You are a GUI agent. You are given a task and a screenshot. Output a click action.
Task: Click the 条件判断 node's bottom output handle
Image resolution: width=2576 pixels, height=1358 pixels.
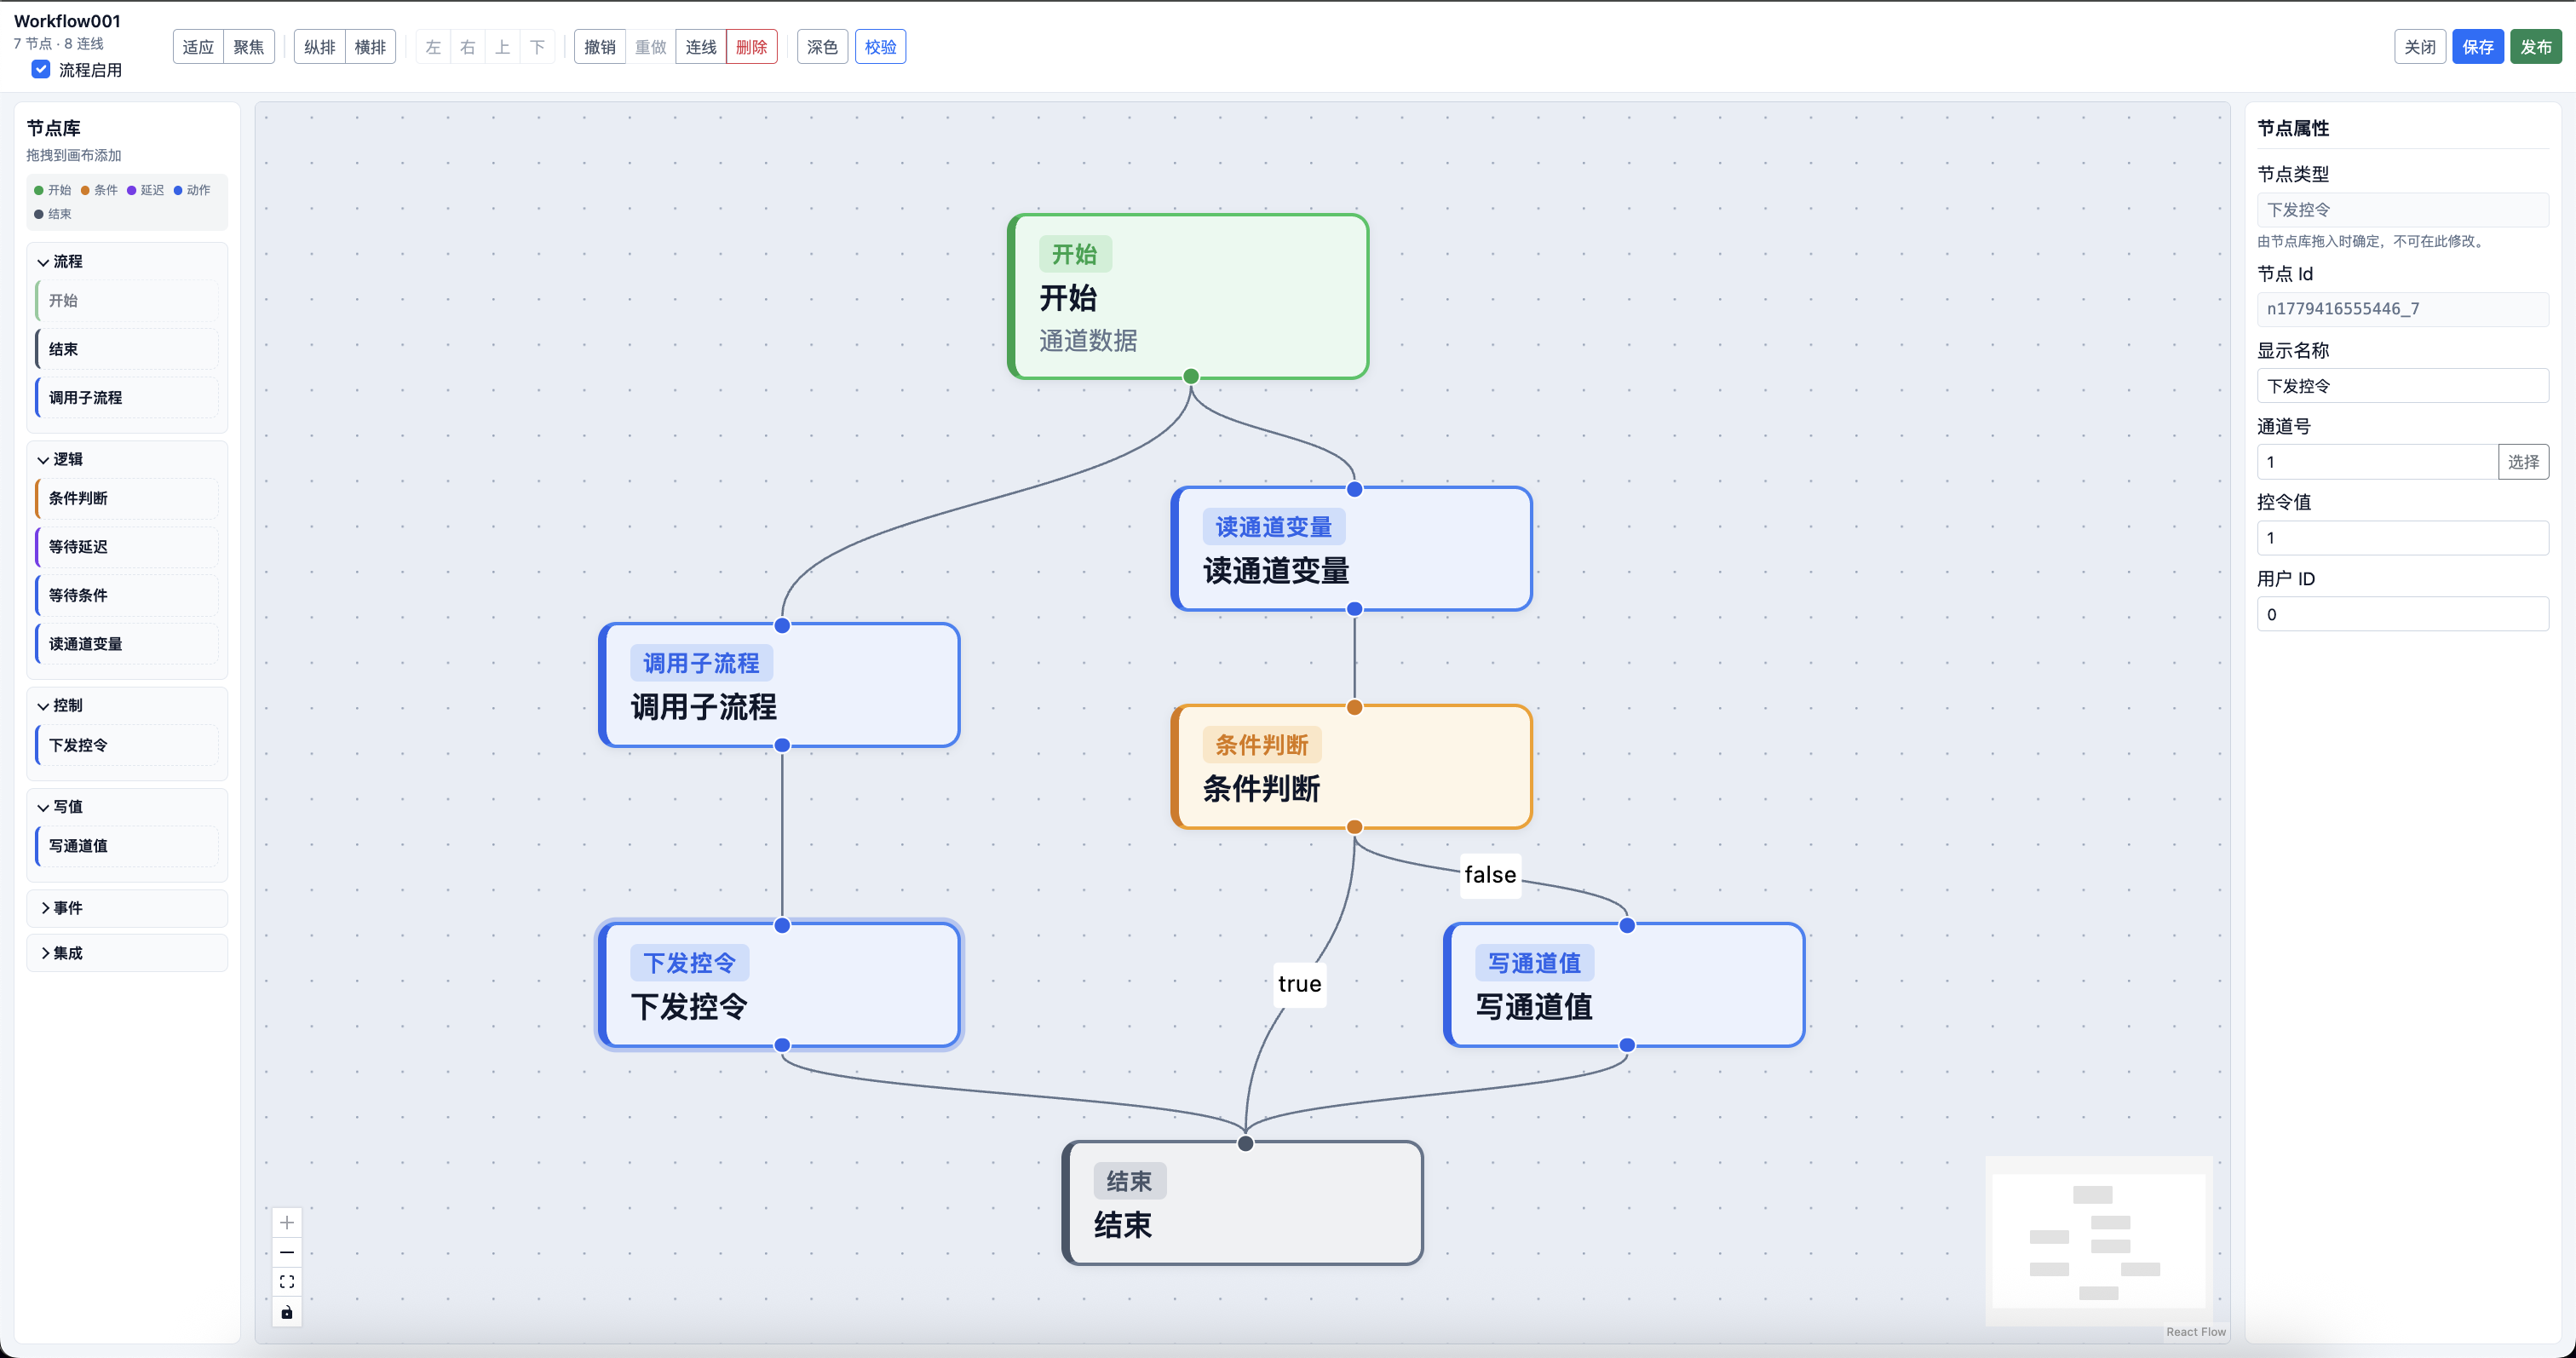(x=1355, y=827)
